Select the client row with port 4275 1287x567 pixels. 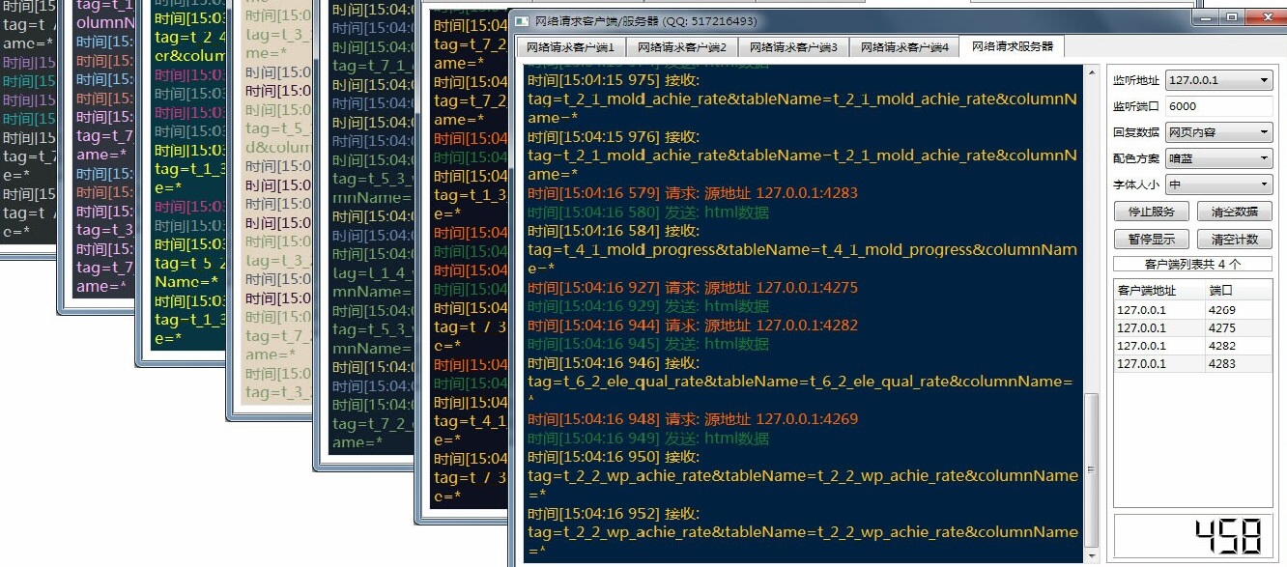(1193, 328)
